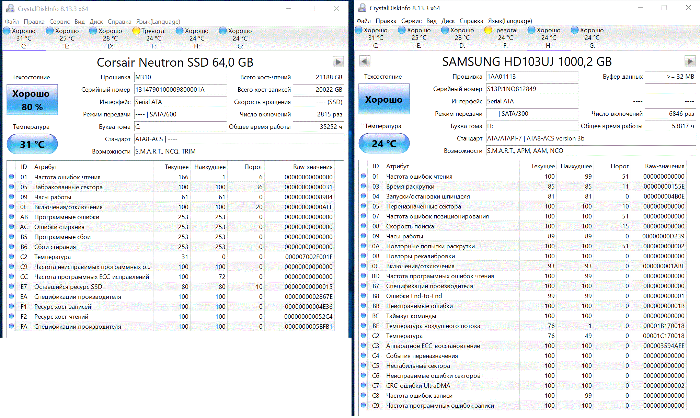The height and width of the screenshot is (418, 700).
Task: Click the Порог column header in left window
Action: point(253,167)
